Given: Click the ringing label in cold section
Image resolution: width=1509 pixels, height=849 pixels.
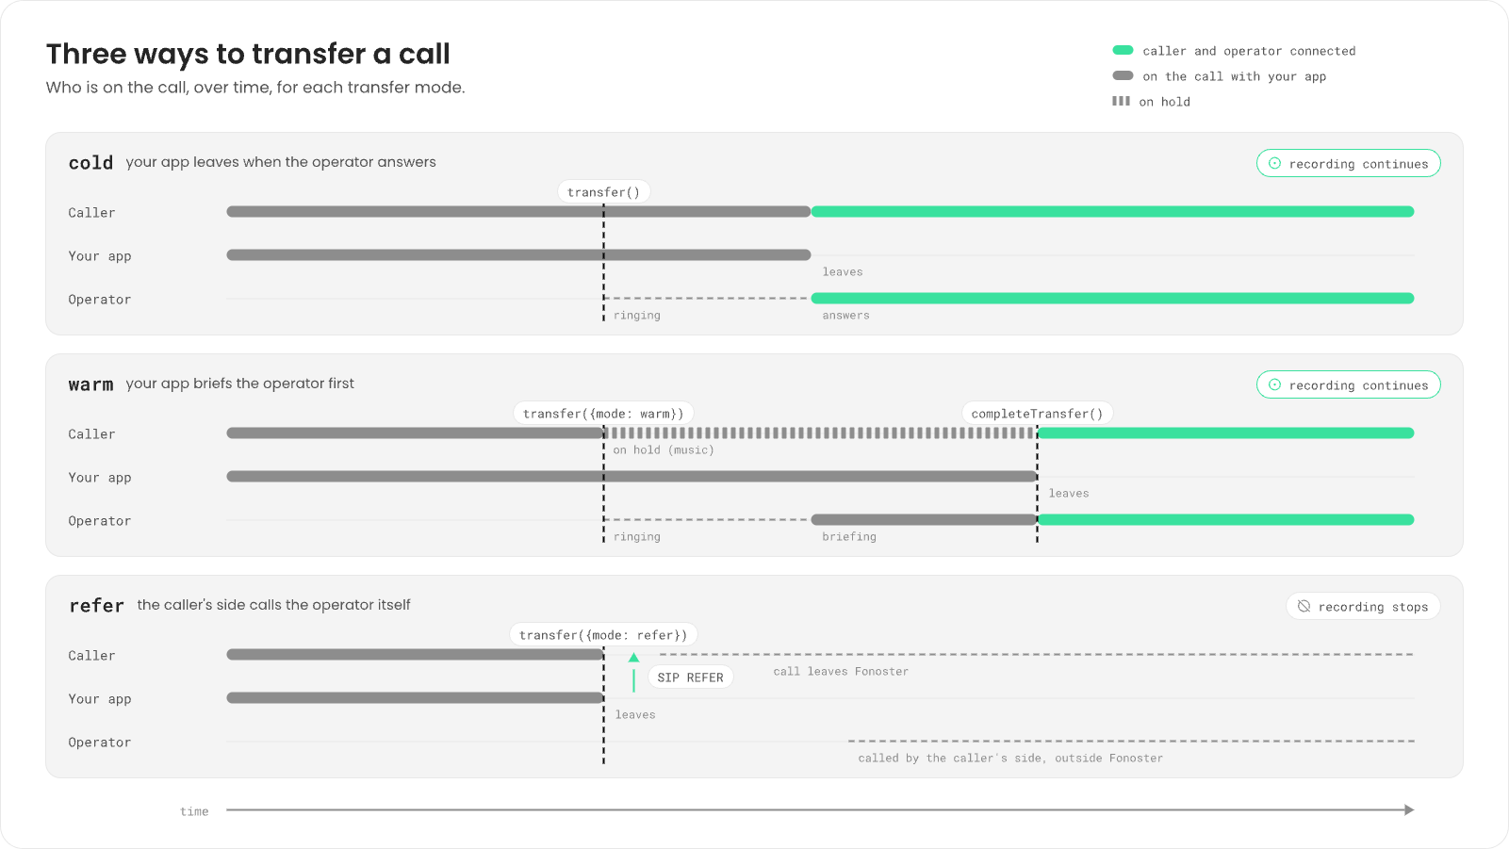Looking at the screenshot, I should coord(637,316).
